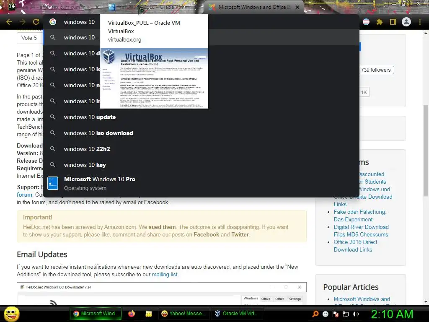Click the 739 followers button
Viewport: 429px width, 322px height.
click(x=376, y=70)
